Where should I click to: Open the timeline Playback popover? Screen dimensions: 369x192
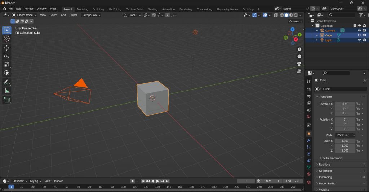[19, 181]
